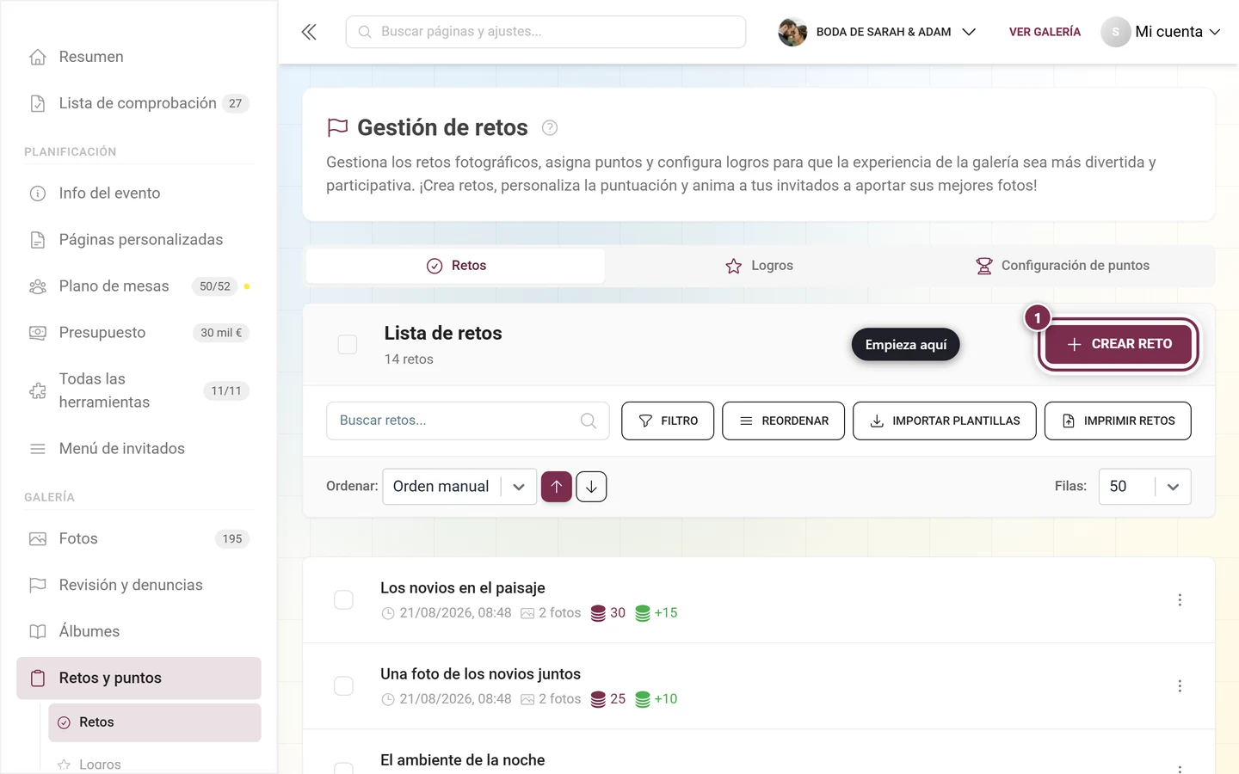
Task: Click ascending sort arrow button
Action: (x=557, y=487)
